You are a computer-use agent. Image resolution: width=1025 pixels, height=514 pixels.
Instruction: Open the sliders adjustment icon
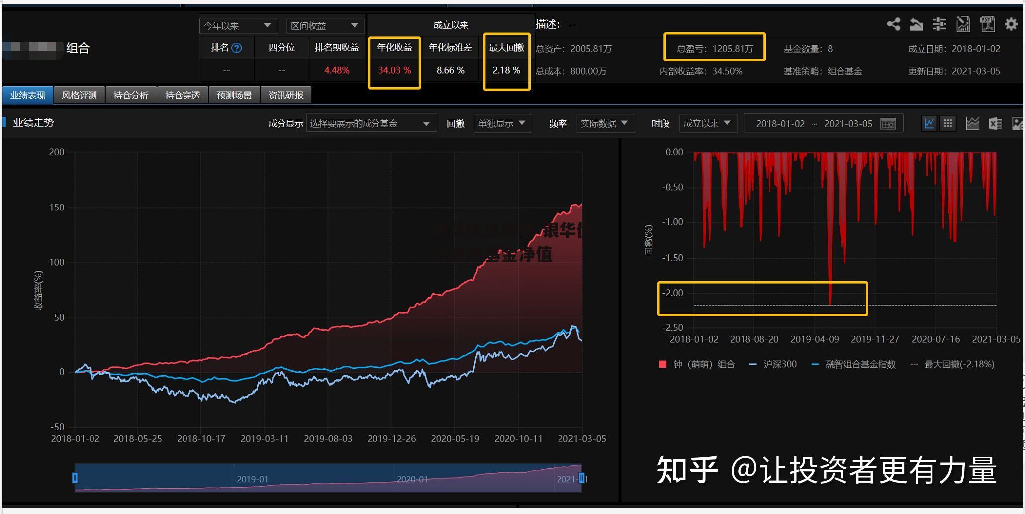click(x=939, y=24)
